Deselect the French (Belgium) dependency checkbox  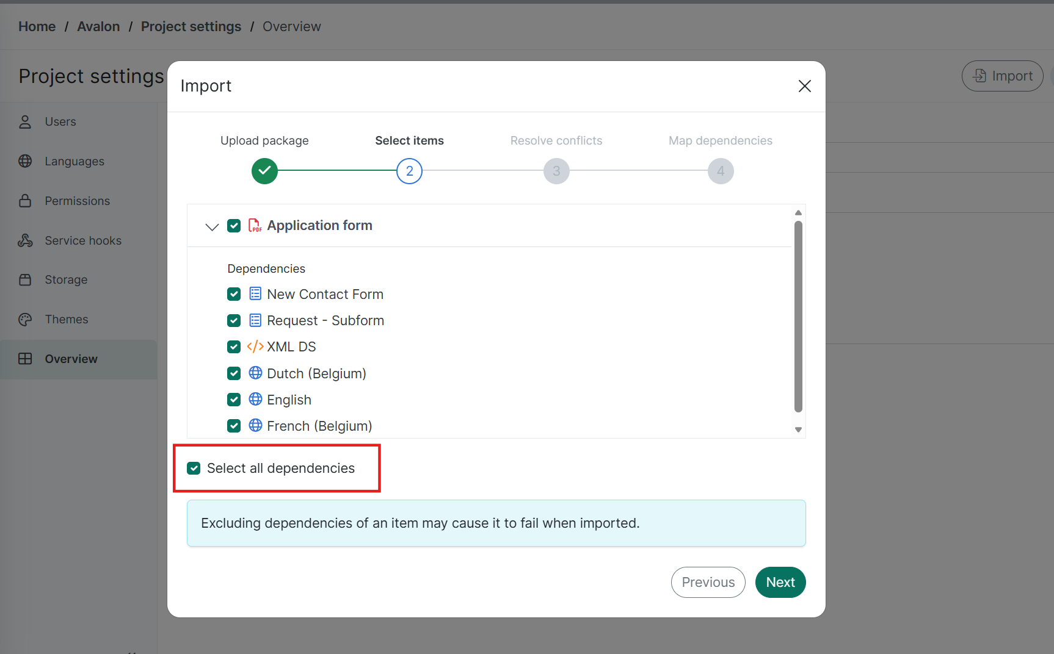tap(234, 426)
